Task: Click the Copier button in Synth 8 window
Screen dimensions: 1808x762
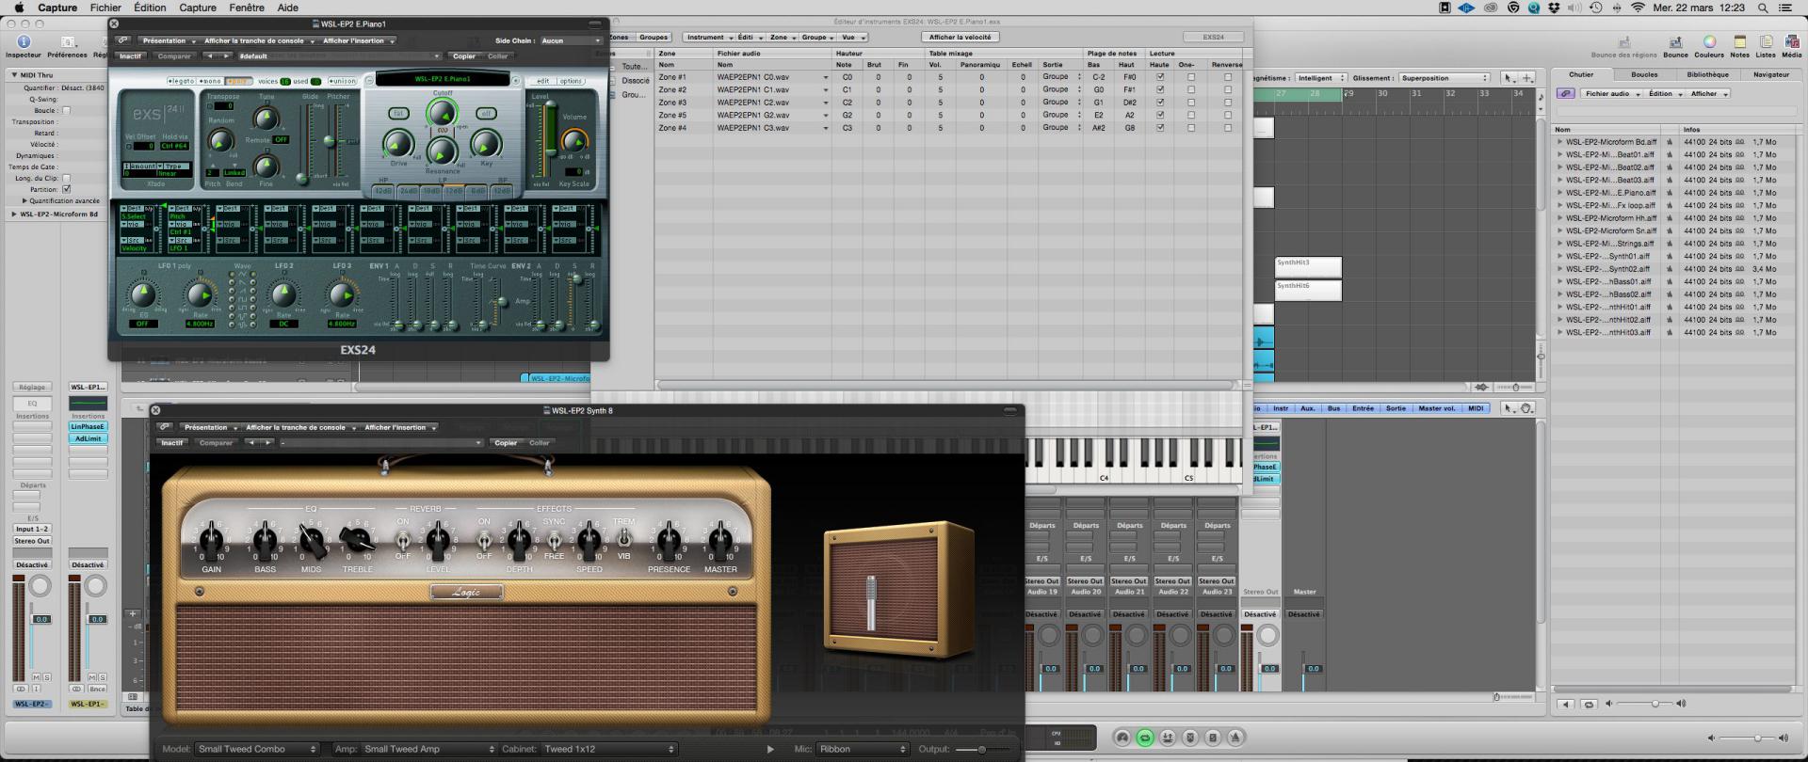Action: click(506, 443)
